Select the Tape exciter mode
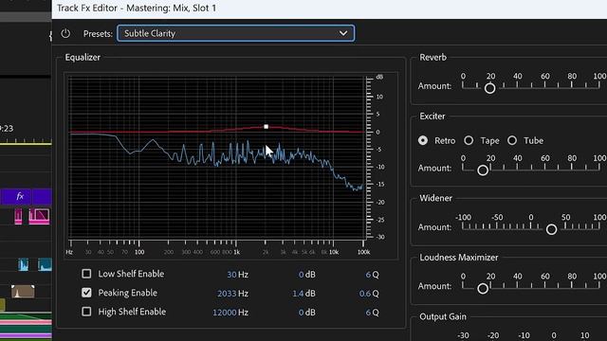 click(469, 140)
